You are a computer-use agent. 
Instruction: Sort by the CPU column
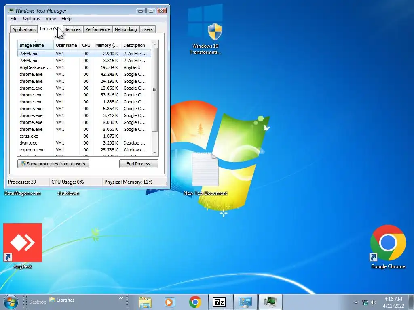[x=86, y=45]
